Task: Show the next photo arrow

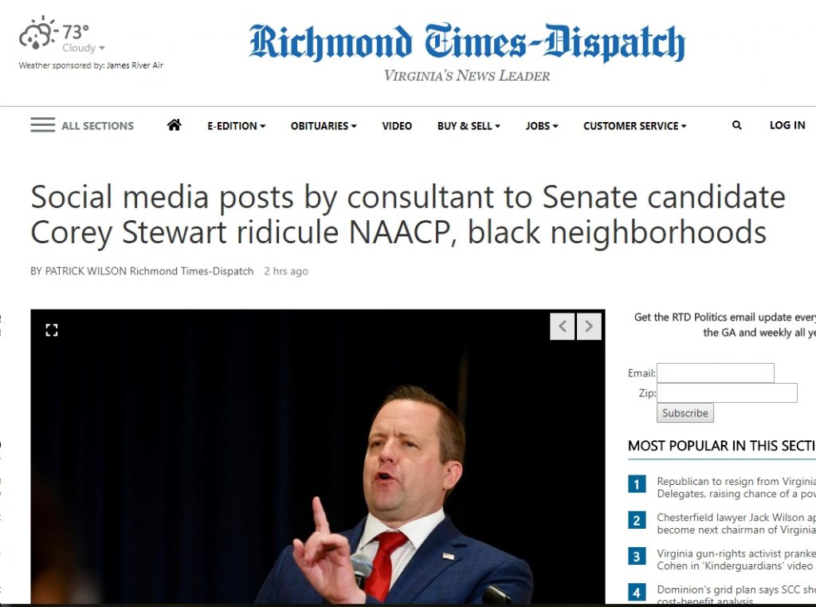Action: 589,326
